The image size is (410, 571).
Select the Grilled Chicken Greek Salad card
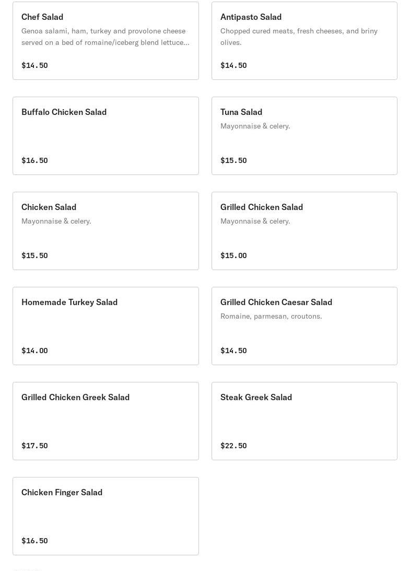(106, 421)
